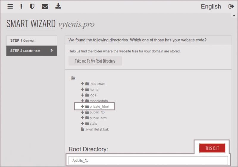Screen dimensions: 238x167
Task: Click the Root Directory path field
Action: click(148, 161)
